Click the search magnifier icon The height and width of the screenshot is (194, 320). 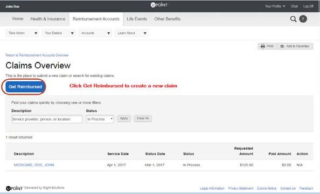coord(293,19)
